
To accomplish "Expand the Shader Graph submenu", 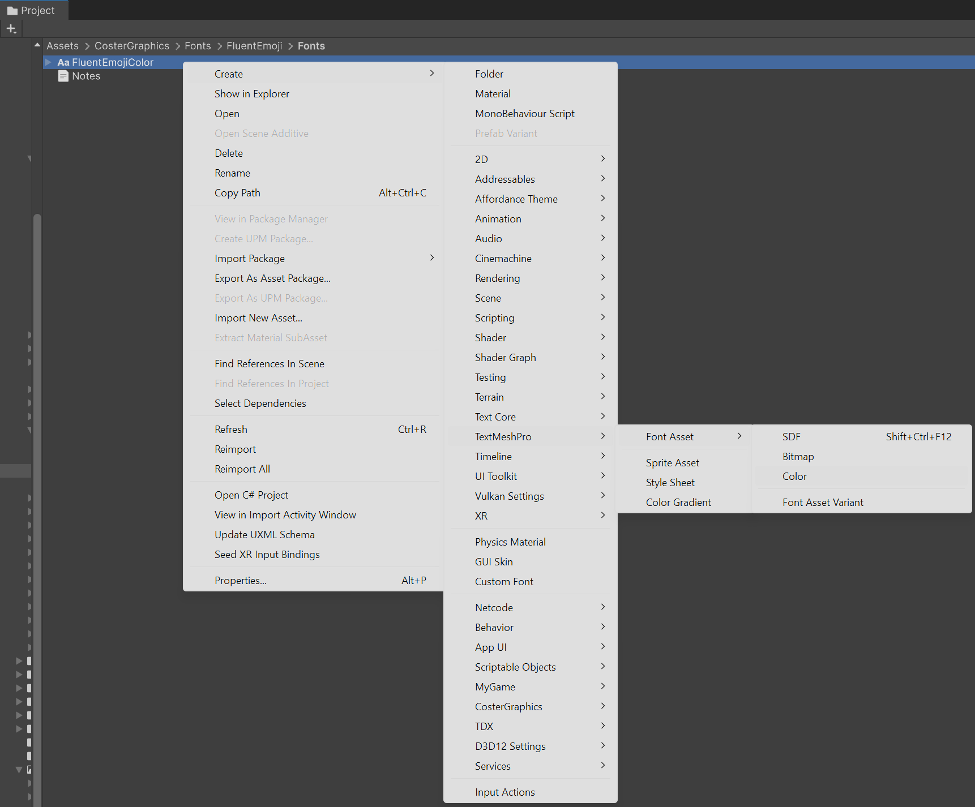I will point(531,358).
